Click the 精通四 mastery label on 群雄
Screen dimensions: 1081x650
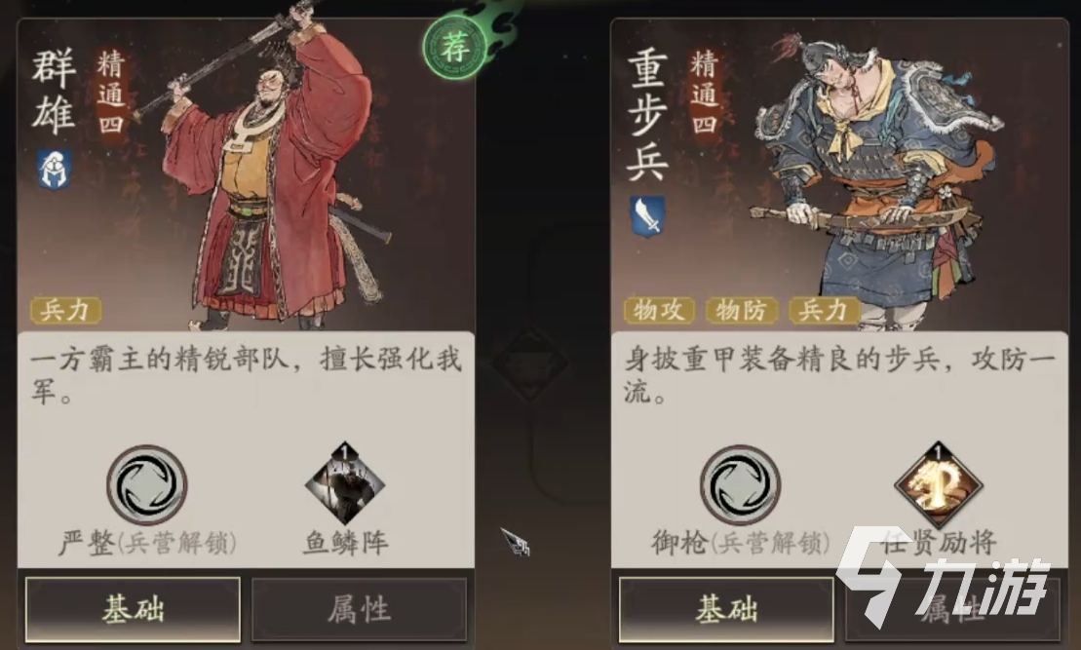110,93
